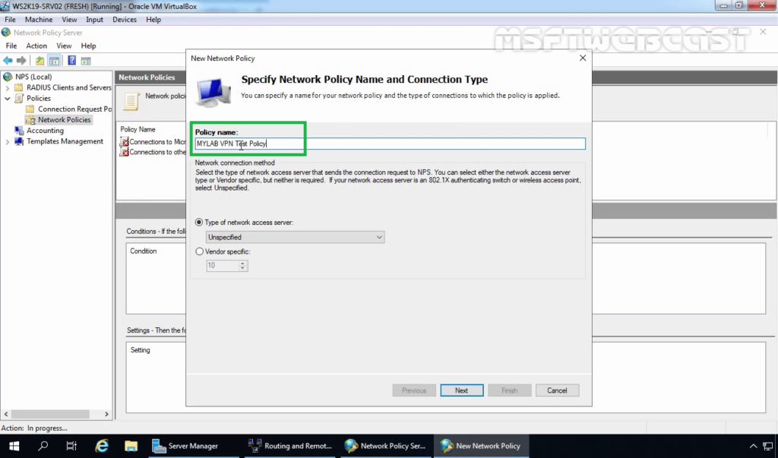Click the Accounting computers icon
The image size is (778, 458).
coord(19,131)
